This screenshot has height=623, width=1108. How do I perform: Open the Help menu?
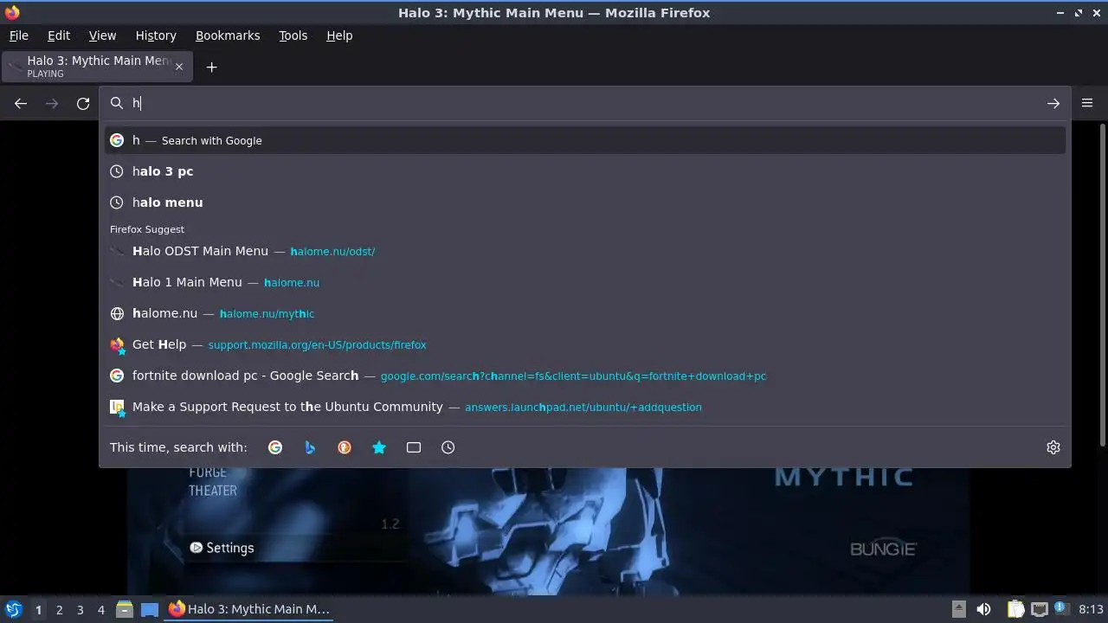coord(339,35)
